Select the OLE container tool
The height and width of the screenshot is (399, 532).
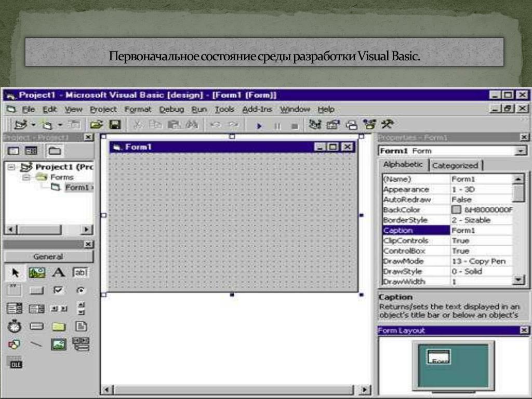pos(15,362)
